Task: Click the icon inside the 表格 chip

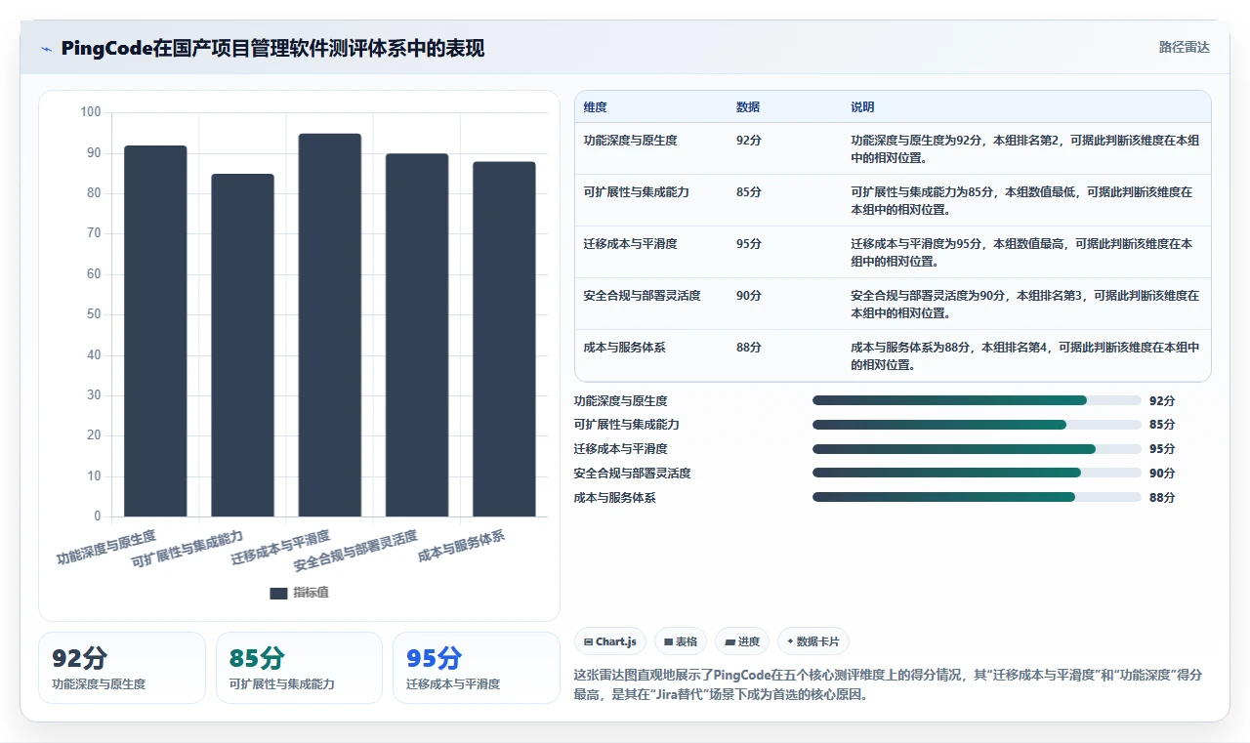Action: coord(668,641)
